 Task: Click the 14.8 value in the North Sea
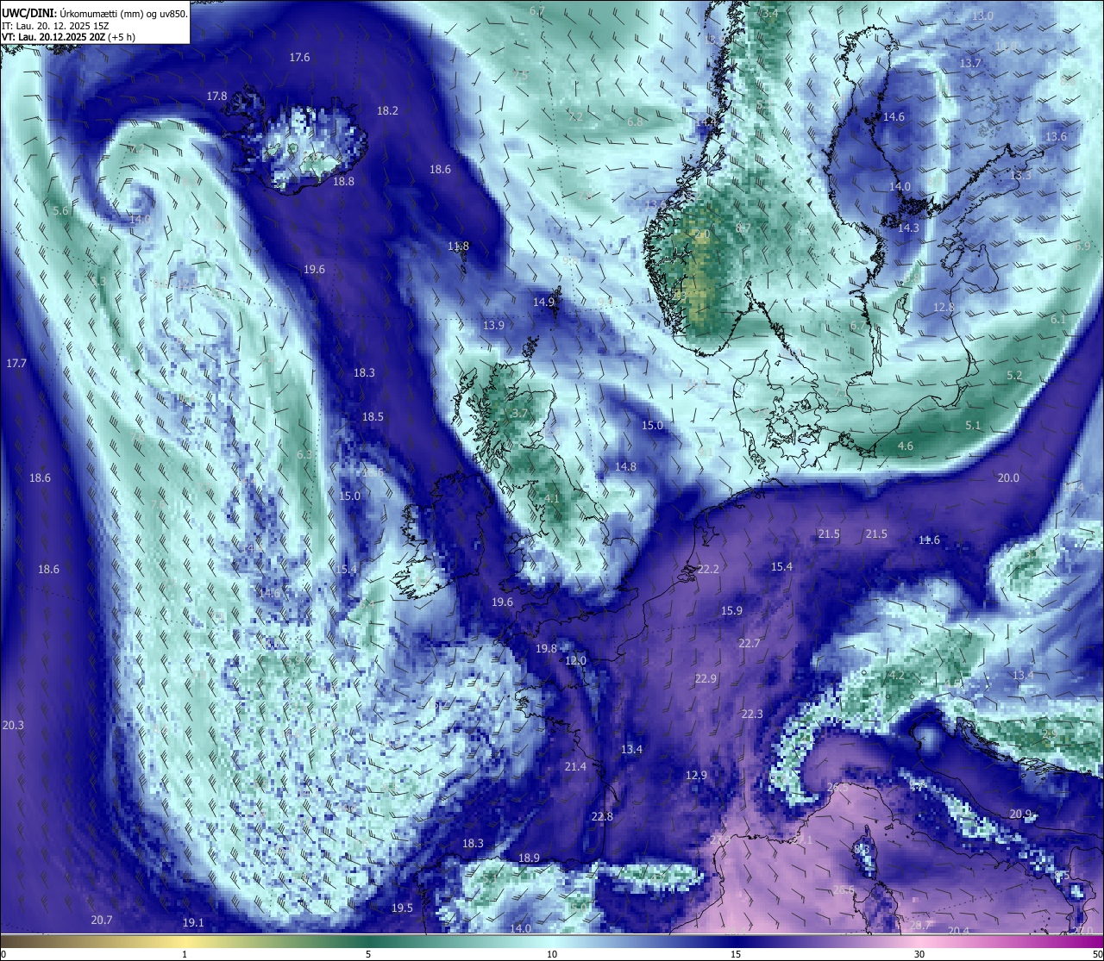point(625,467)
